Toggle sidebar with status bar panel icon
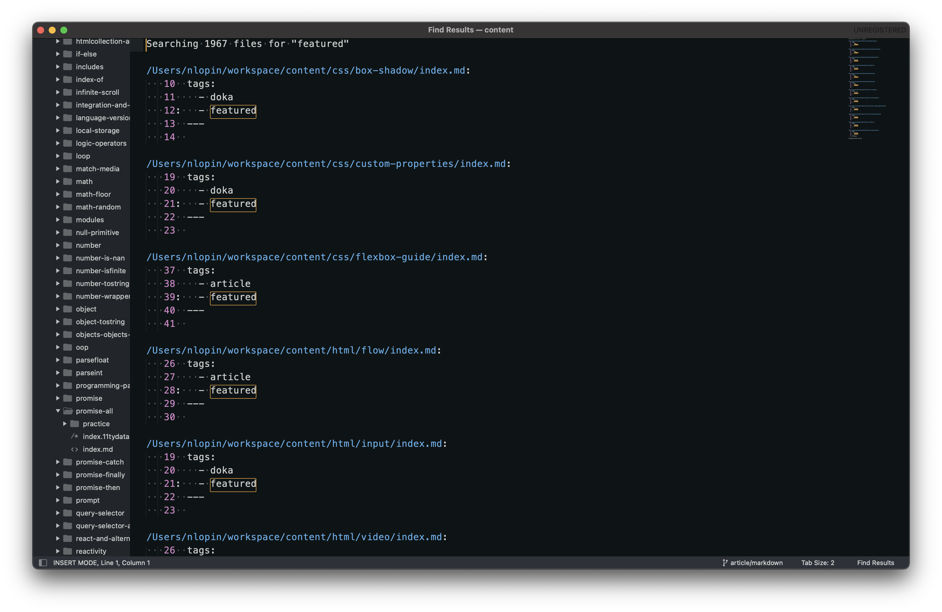Image resolution: width=942 pixels, height=612 pixels. [x=43, y=562]
